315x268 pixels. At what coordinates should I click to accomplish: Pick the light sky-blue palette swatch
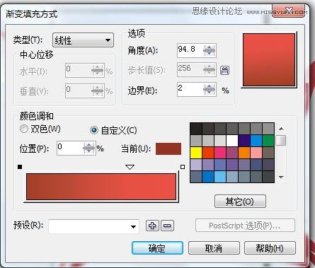220,177
